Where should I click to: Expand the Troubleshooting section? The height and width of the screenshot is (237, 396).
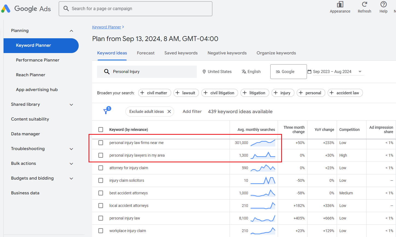tap(71, 149)
